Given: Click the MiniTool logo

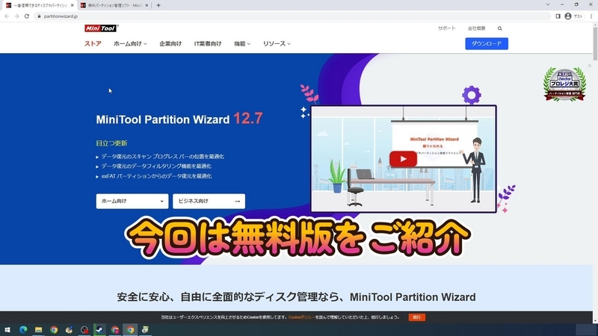Looking at the screenshot, I should click(102, 28).
